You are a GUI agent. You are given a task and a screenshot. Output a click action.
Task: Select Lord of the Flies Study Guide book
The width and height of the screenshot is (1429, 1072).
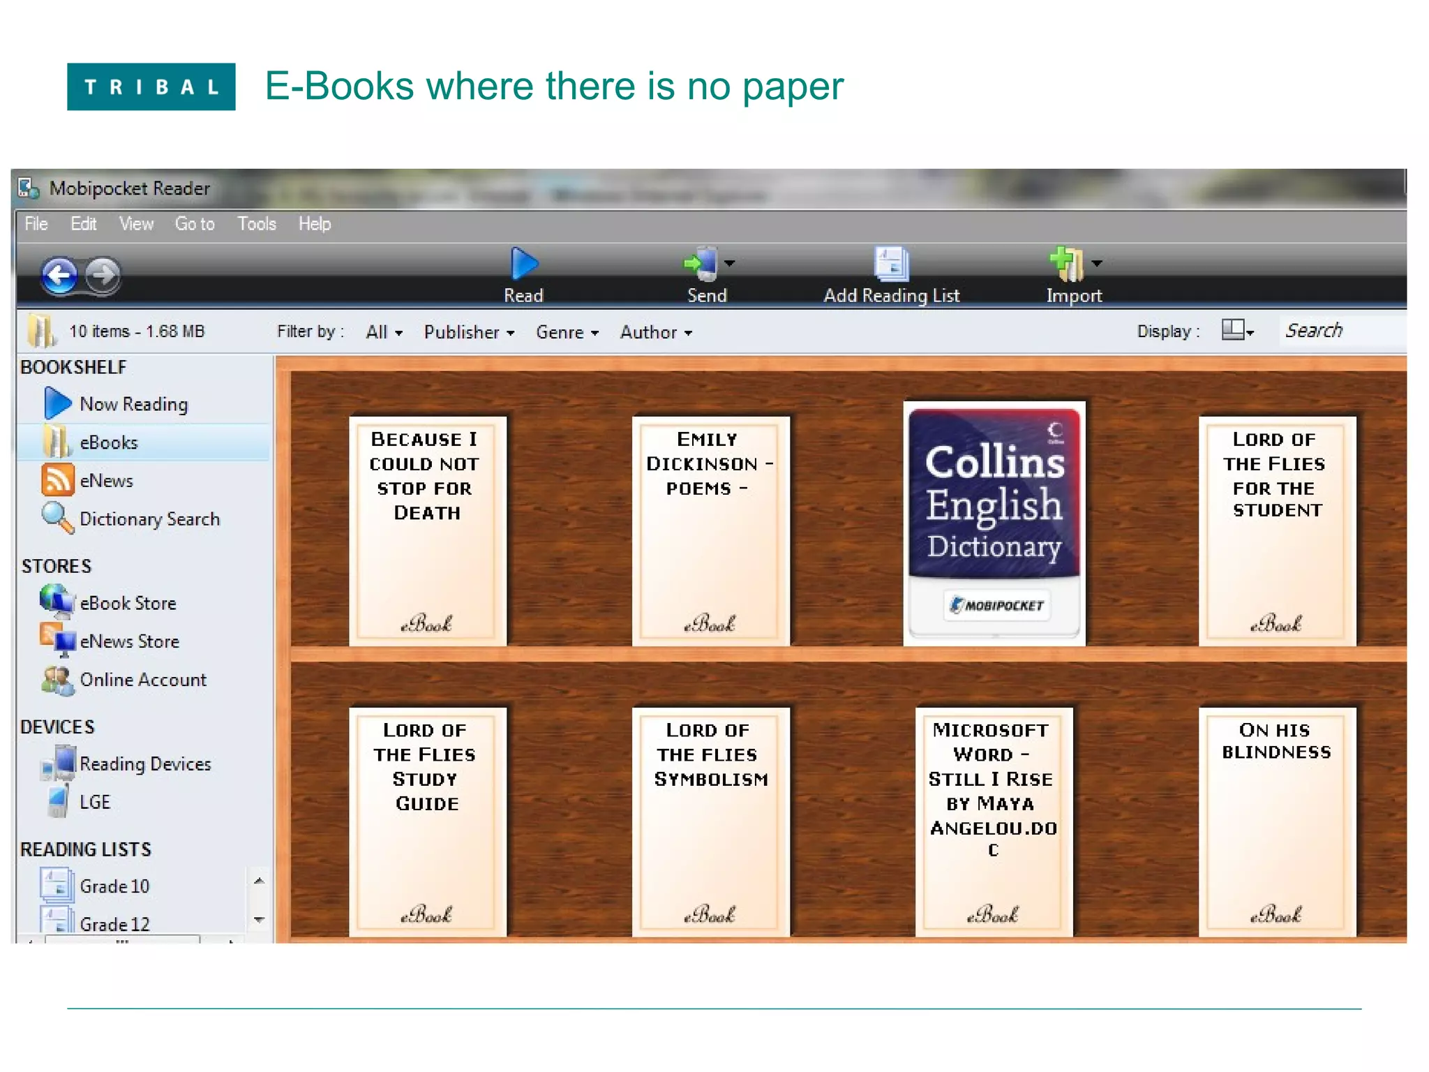pyautogui.click(x=428, y=822)
